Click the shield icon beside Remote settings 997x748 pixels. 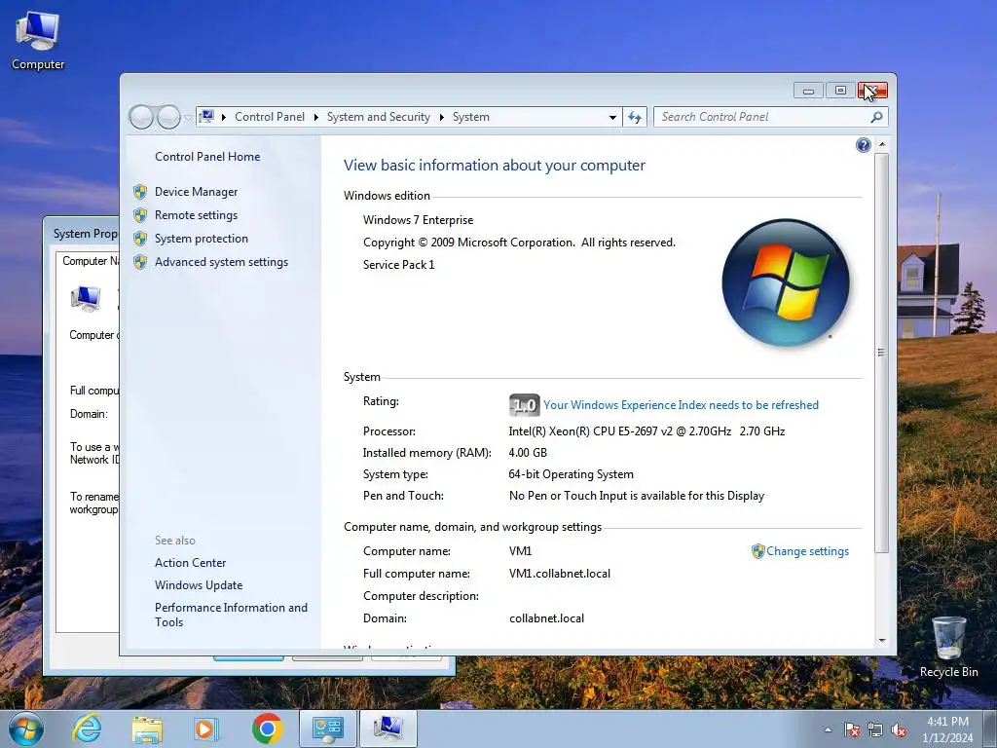[x=140, y=215]
